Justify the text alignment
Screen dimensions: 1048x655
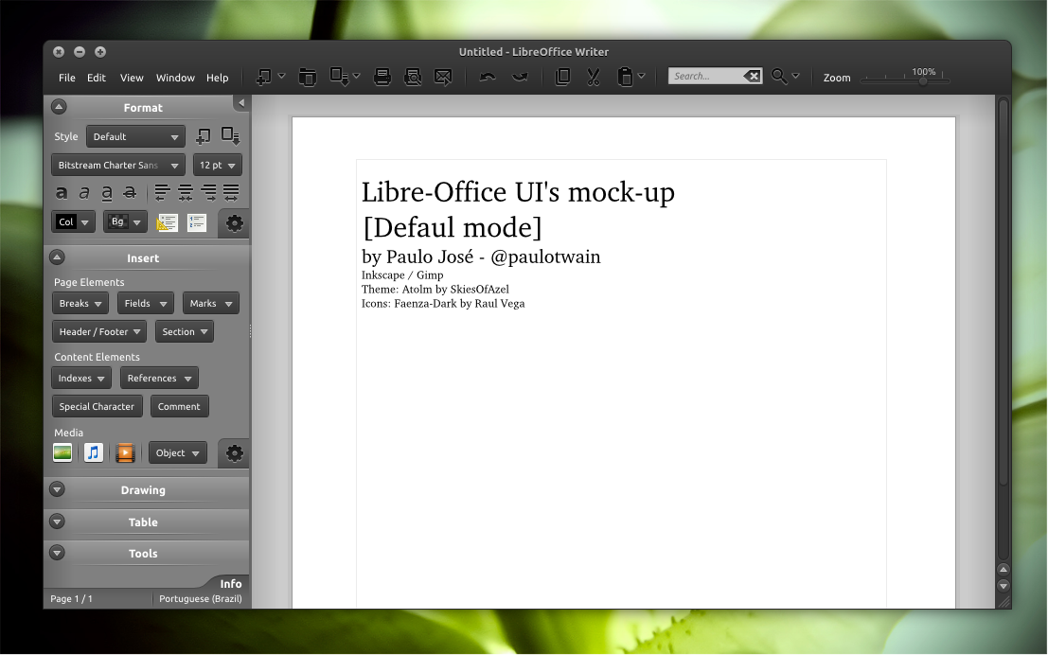coord(231,192)
